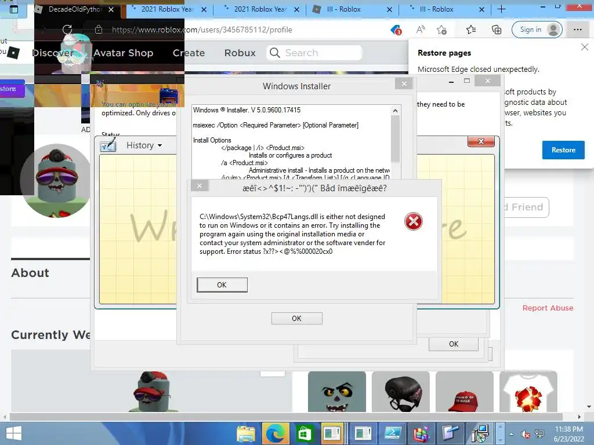Click the Windows Start button
This screenshot has width=594, height=445.
14,433
